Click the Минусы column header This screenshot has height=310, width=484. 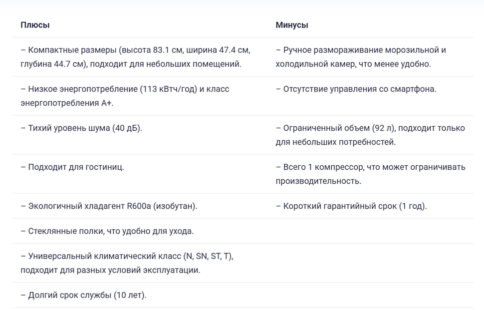point(291,25)
